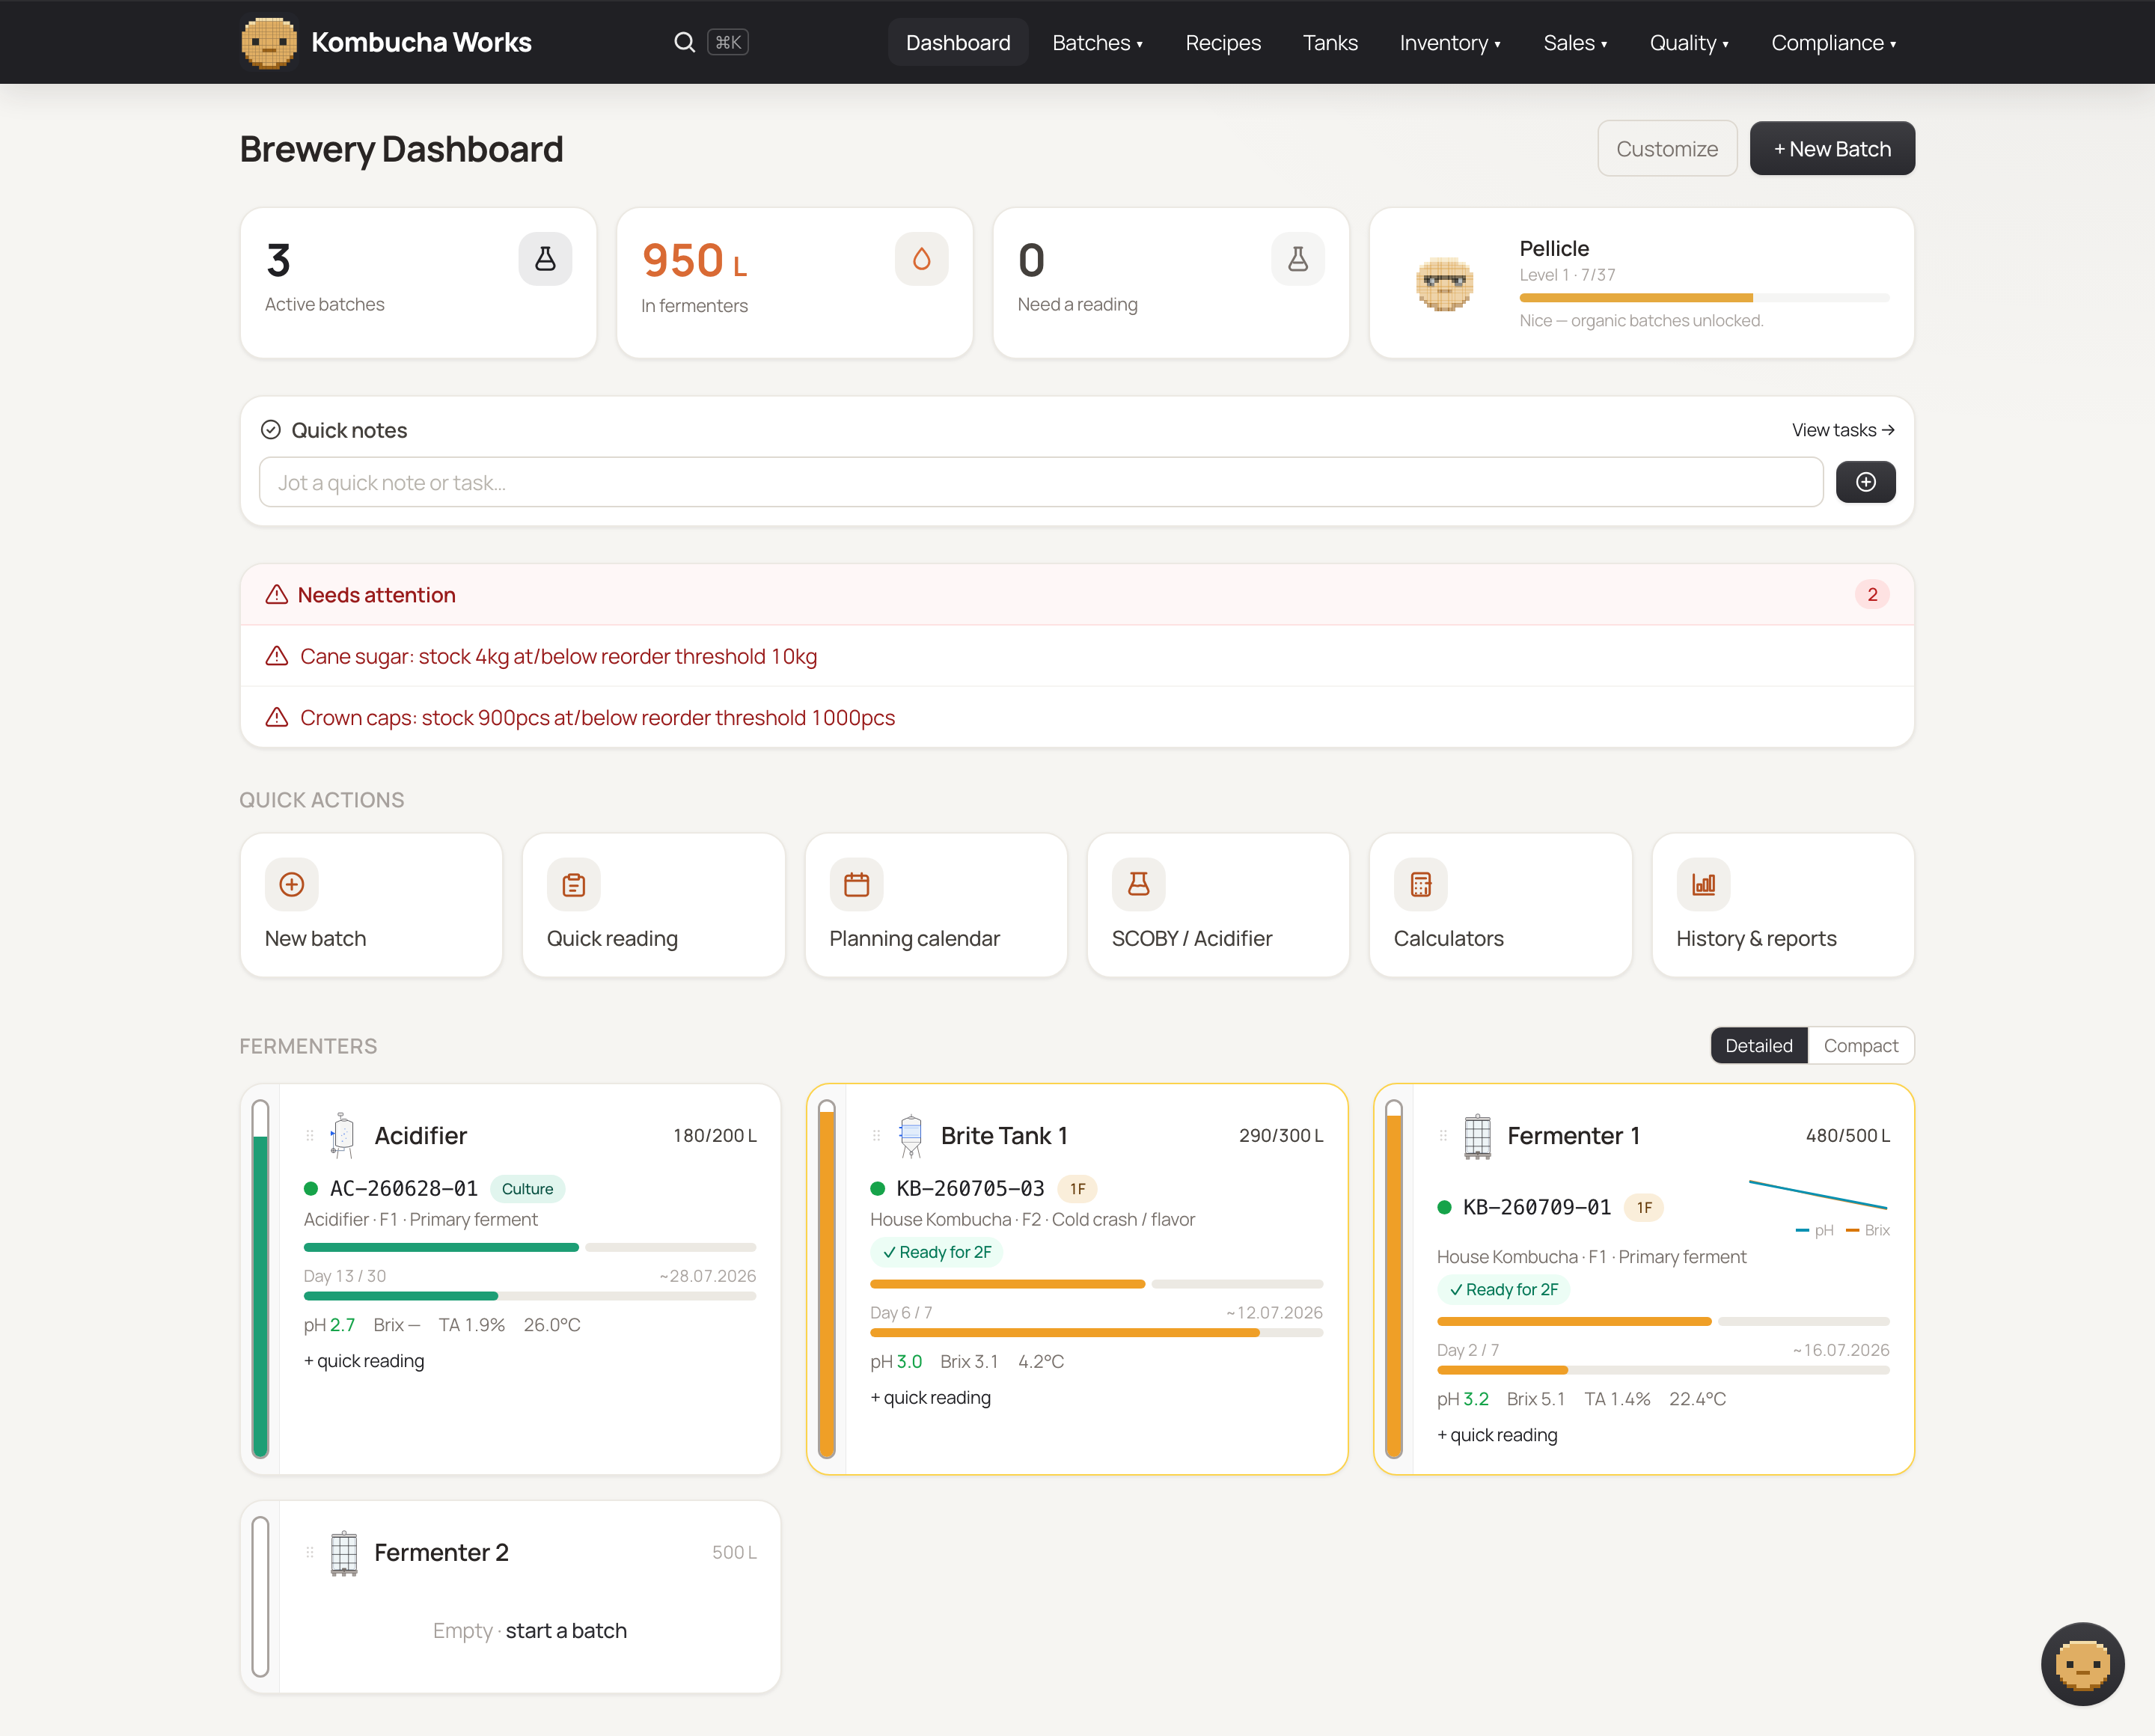Image resolution: width=2155 pixels, height=1736 pixels.
Task: Add the quick note with the plus button
Action: click(x=1865, y=482)
